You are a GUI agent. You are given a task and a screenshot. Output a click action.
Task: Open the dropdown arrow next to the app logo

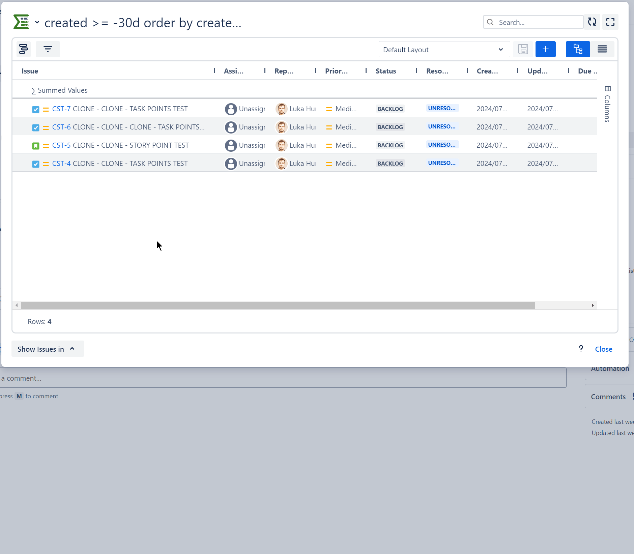[x=37, y=23]
